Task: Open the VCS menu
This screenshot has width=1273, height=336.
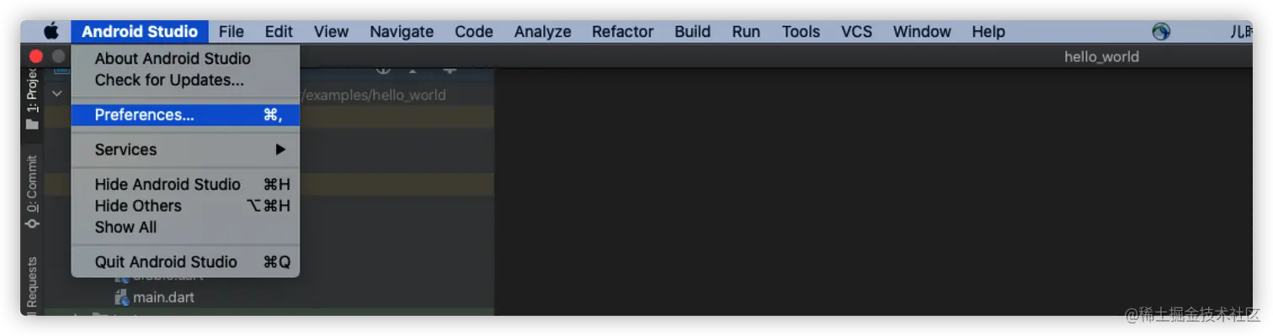Action: 856,32
